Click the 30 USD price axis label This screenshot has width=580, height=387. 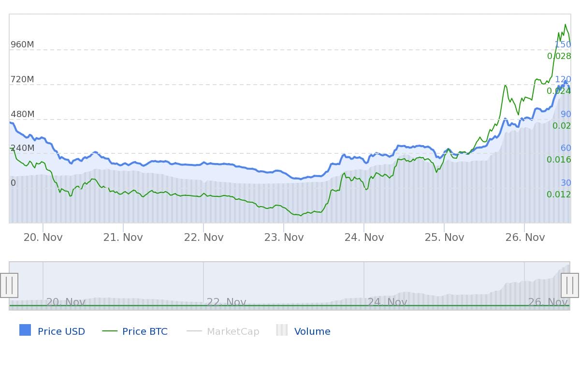566,183
